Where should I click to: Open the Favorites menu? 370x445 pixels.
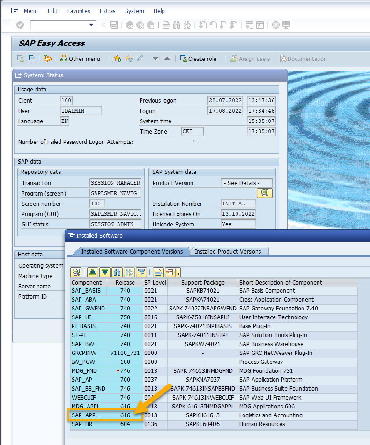[79, 11]
